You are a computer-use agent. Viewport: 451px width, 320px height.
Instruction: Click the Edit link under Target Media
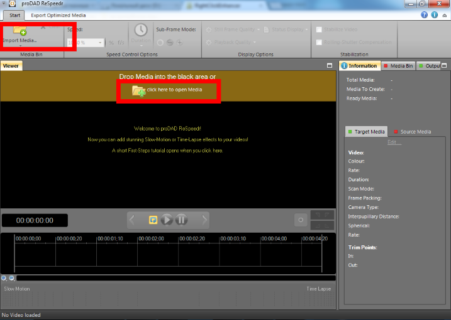pyautogui.click(x=394, y=142)
